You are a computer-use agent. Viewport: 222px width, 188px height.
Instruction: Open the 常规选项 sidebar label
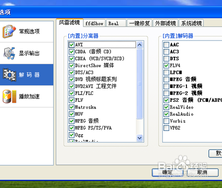click(29, 32)
